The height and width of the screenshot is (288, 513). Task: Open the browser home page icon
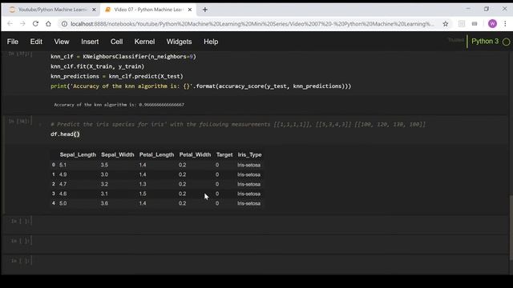pyautogui.click(x=48, y=24)
